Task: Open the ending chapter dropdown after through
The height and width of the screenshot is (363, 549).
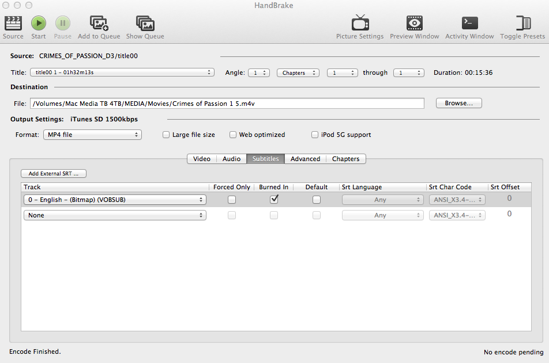Action: (x=409, y=72)
